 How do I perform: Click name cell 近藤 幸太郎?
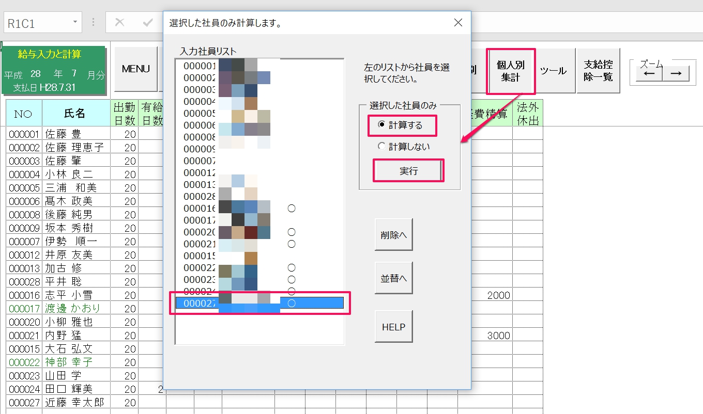[x=76, y=402]
